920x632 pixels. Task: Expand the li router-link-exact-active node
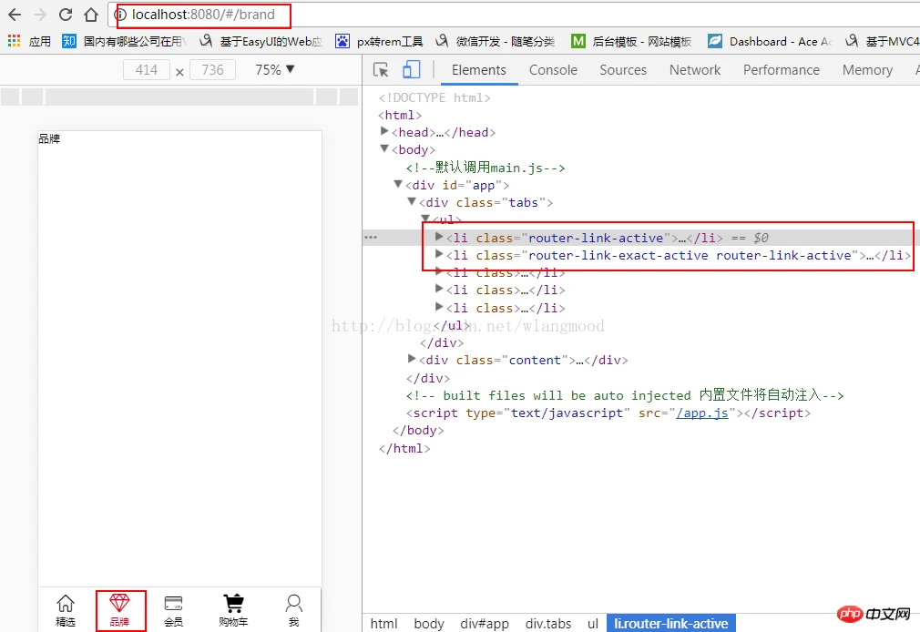pos(438,254)
